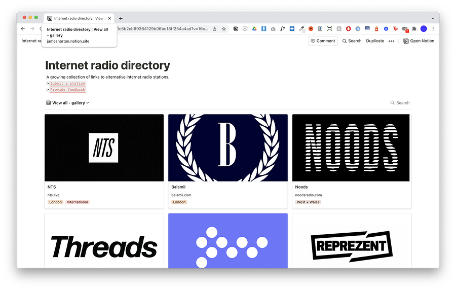Activate the eyedropper color picker extension
This screenshot has height=290, width=456.
[301, 29]
